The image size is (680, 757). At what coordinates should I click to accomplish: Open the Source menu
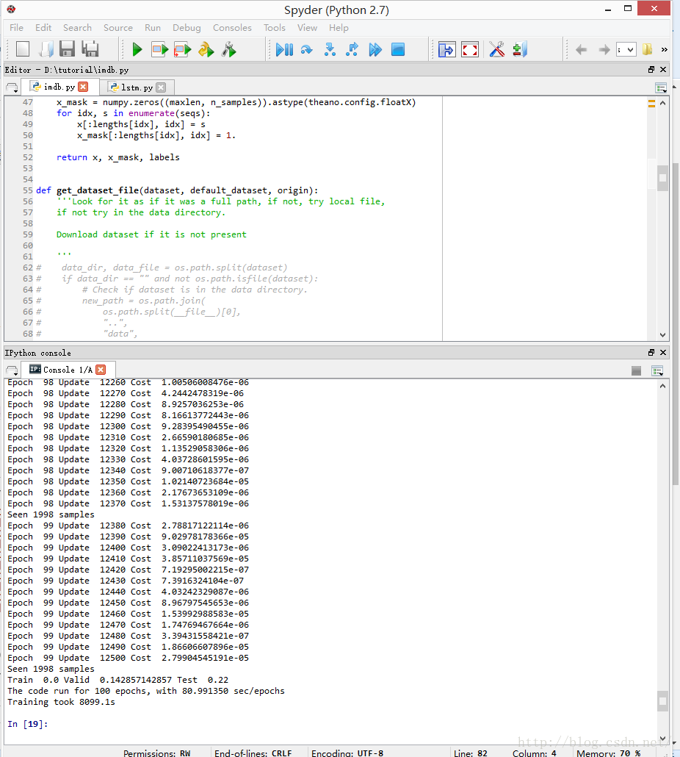[118, 27]
